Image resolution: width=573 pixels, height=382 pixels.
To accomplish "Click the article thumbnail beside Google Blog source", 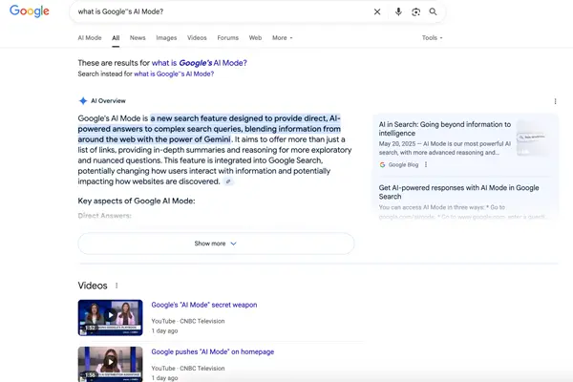I will [x=533, y=138].
